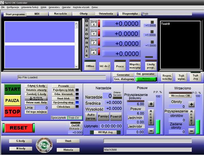The height and width of the screenshot is (155, 204).
Task: Switch to Narzędzie tab
Action: click(61, 14)
